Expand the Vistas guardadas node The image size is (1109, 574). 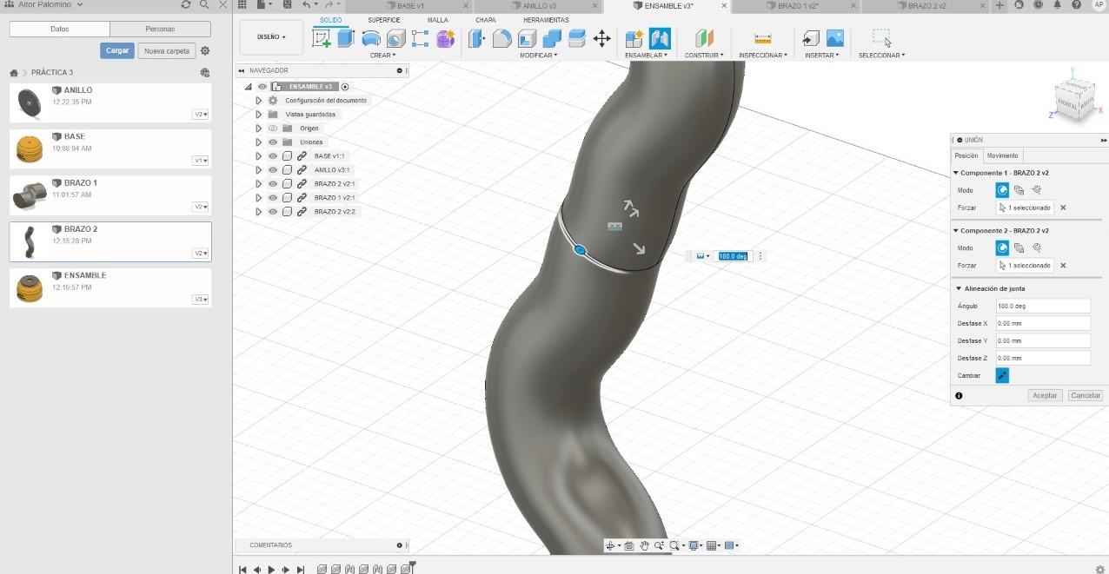click(x=258, y=115)
